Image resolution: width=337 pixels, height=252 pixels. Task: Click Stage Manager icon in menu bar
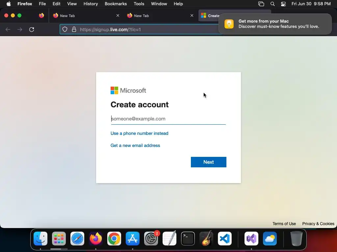coord(261,4)
